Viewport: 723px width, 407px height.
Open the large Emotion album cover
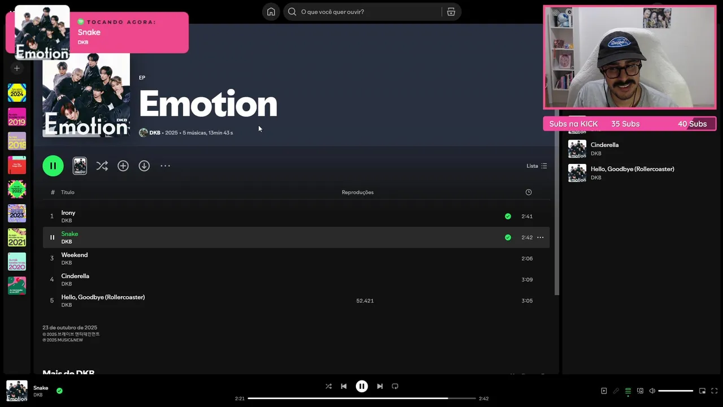pos(86,95)
